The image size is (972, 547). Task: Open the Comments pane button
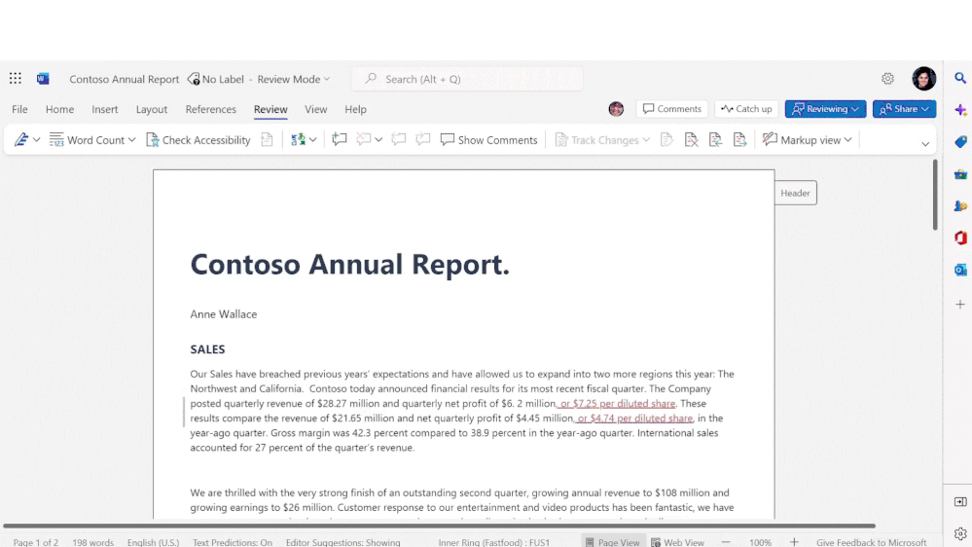tap(672, 109)
